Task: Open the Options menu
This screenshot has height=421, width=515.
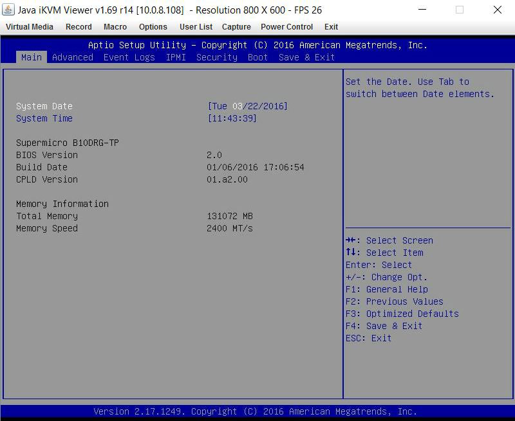Action: pos(153,27)
